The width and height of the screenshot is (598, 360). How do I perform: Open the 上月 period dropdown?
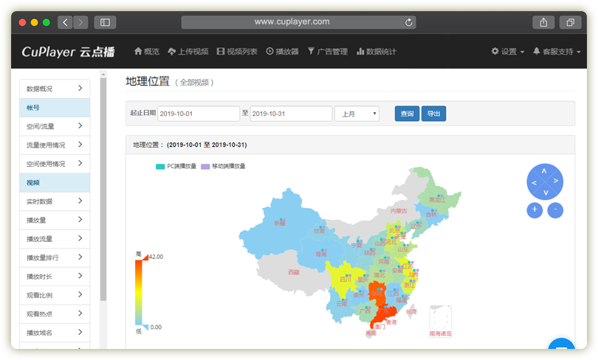point(357,114)
